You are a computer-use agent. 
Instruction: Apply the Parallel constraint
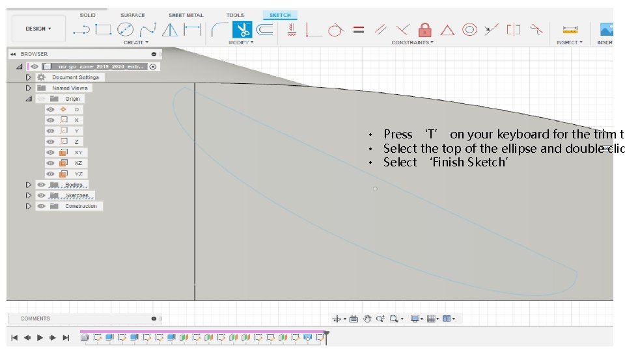tap(381, 30)
